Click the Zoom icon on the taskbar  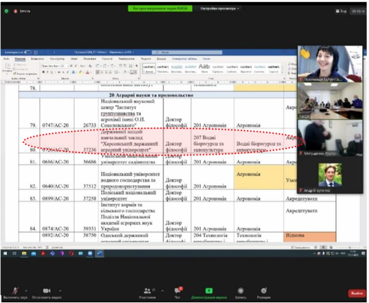[x=90, y=254]
